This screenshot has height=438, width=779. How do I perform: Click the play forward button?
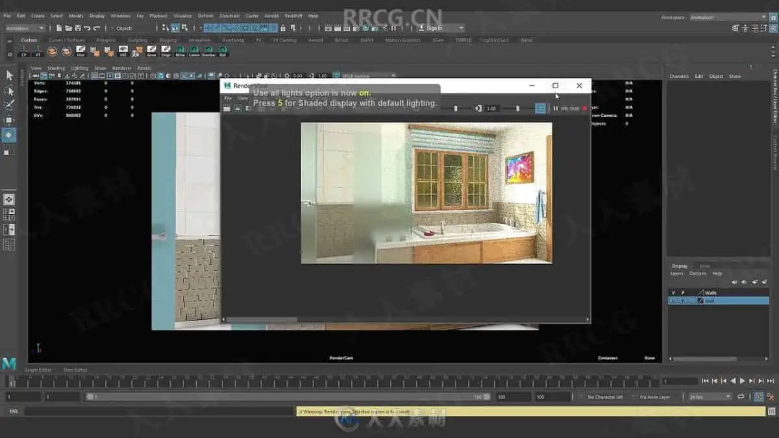pos(743,381)
